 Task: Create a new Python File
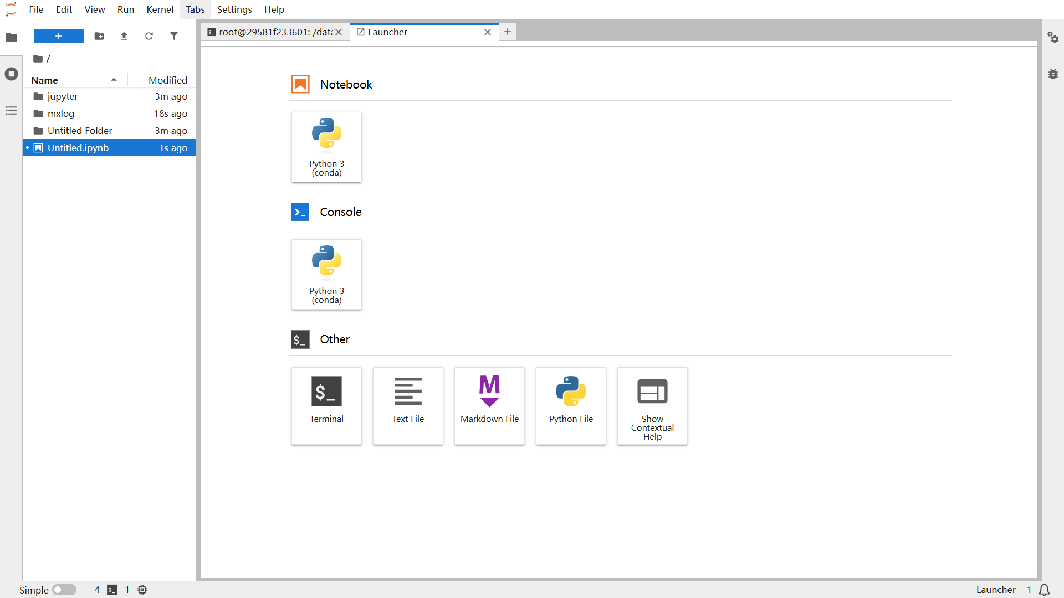pyautogui.click(x=571, y=406)
